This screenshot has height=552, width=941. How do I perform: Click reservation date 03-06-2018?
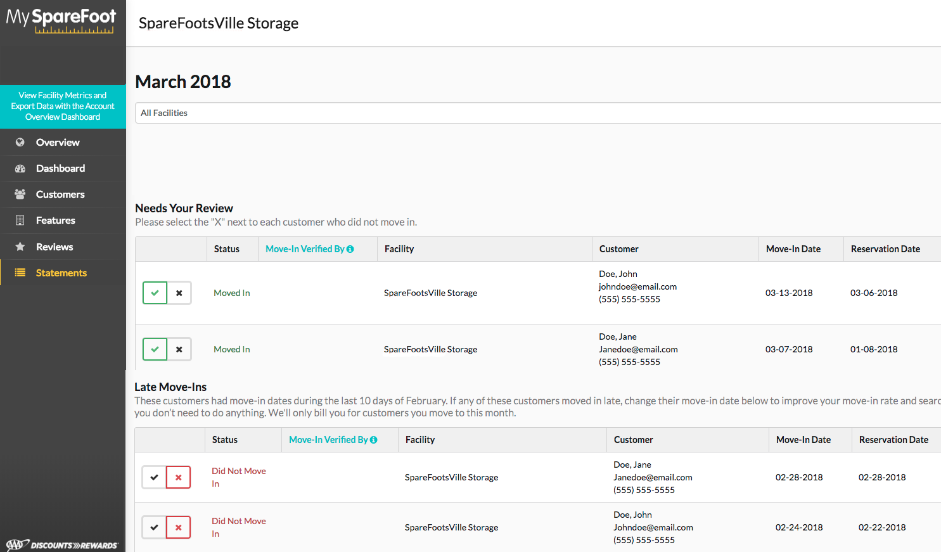tap(874, 293)
